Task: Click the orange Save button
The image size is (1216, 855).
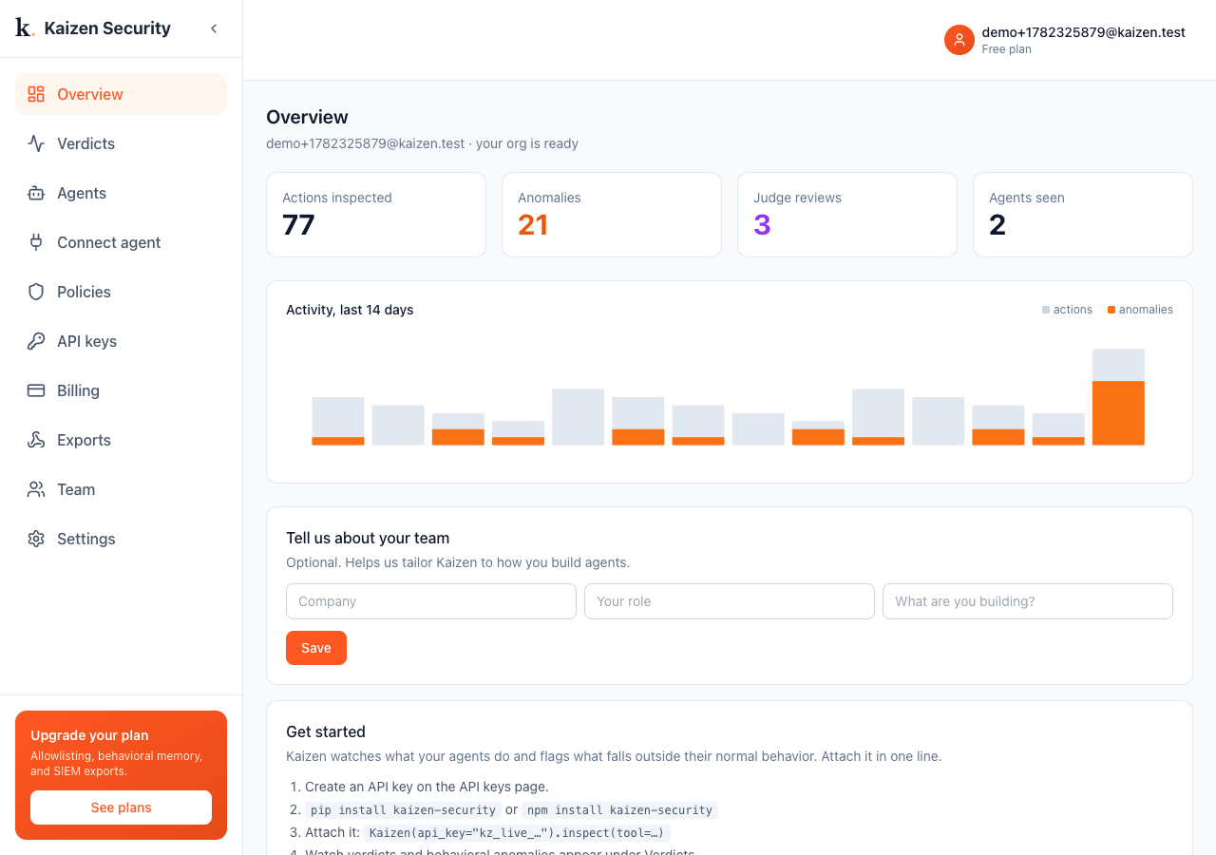Action: coord(316,648)
